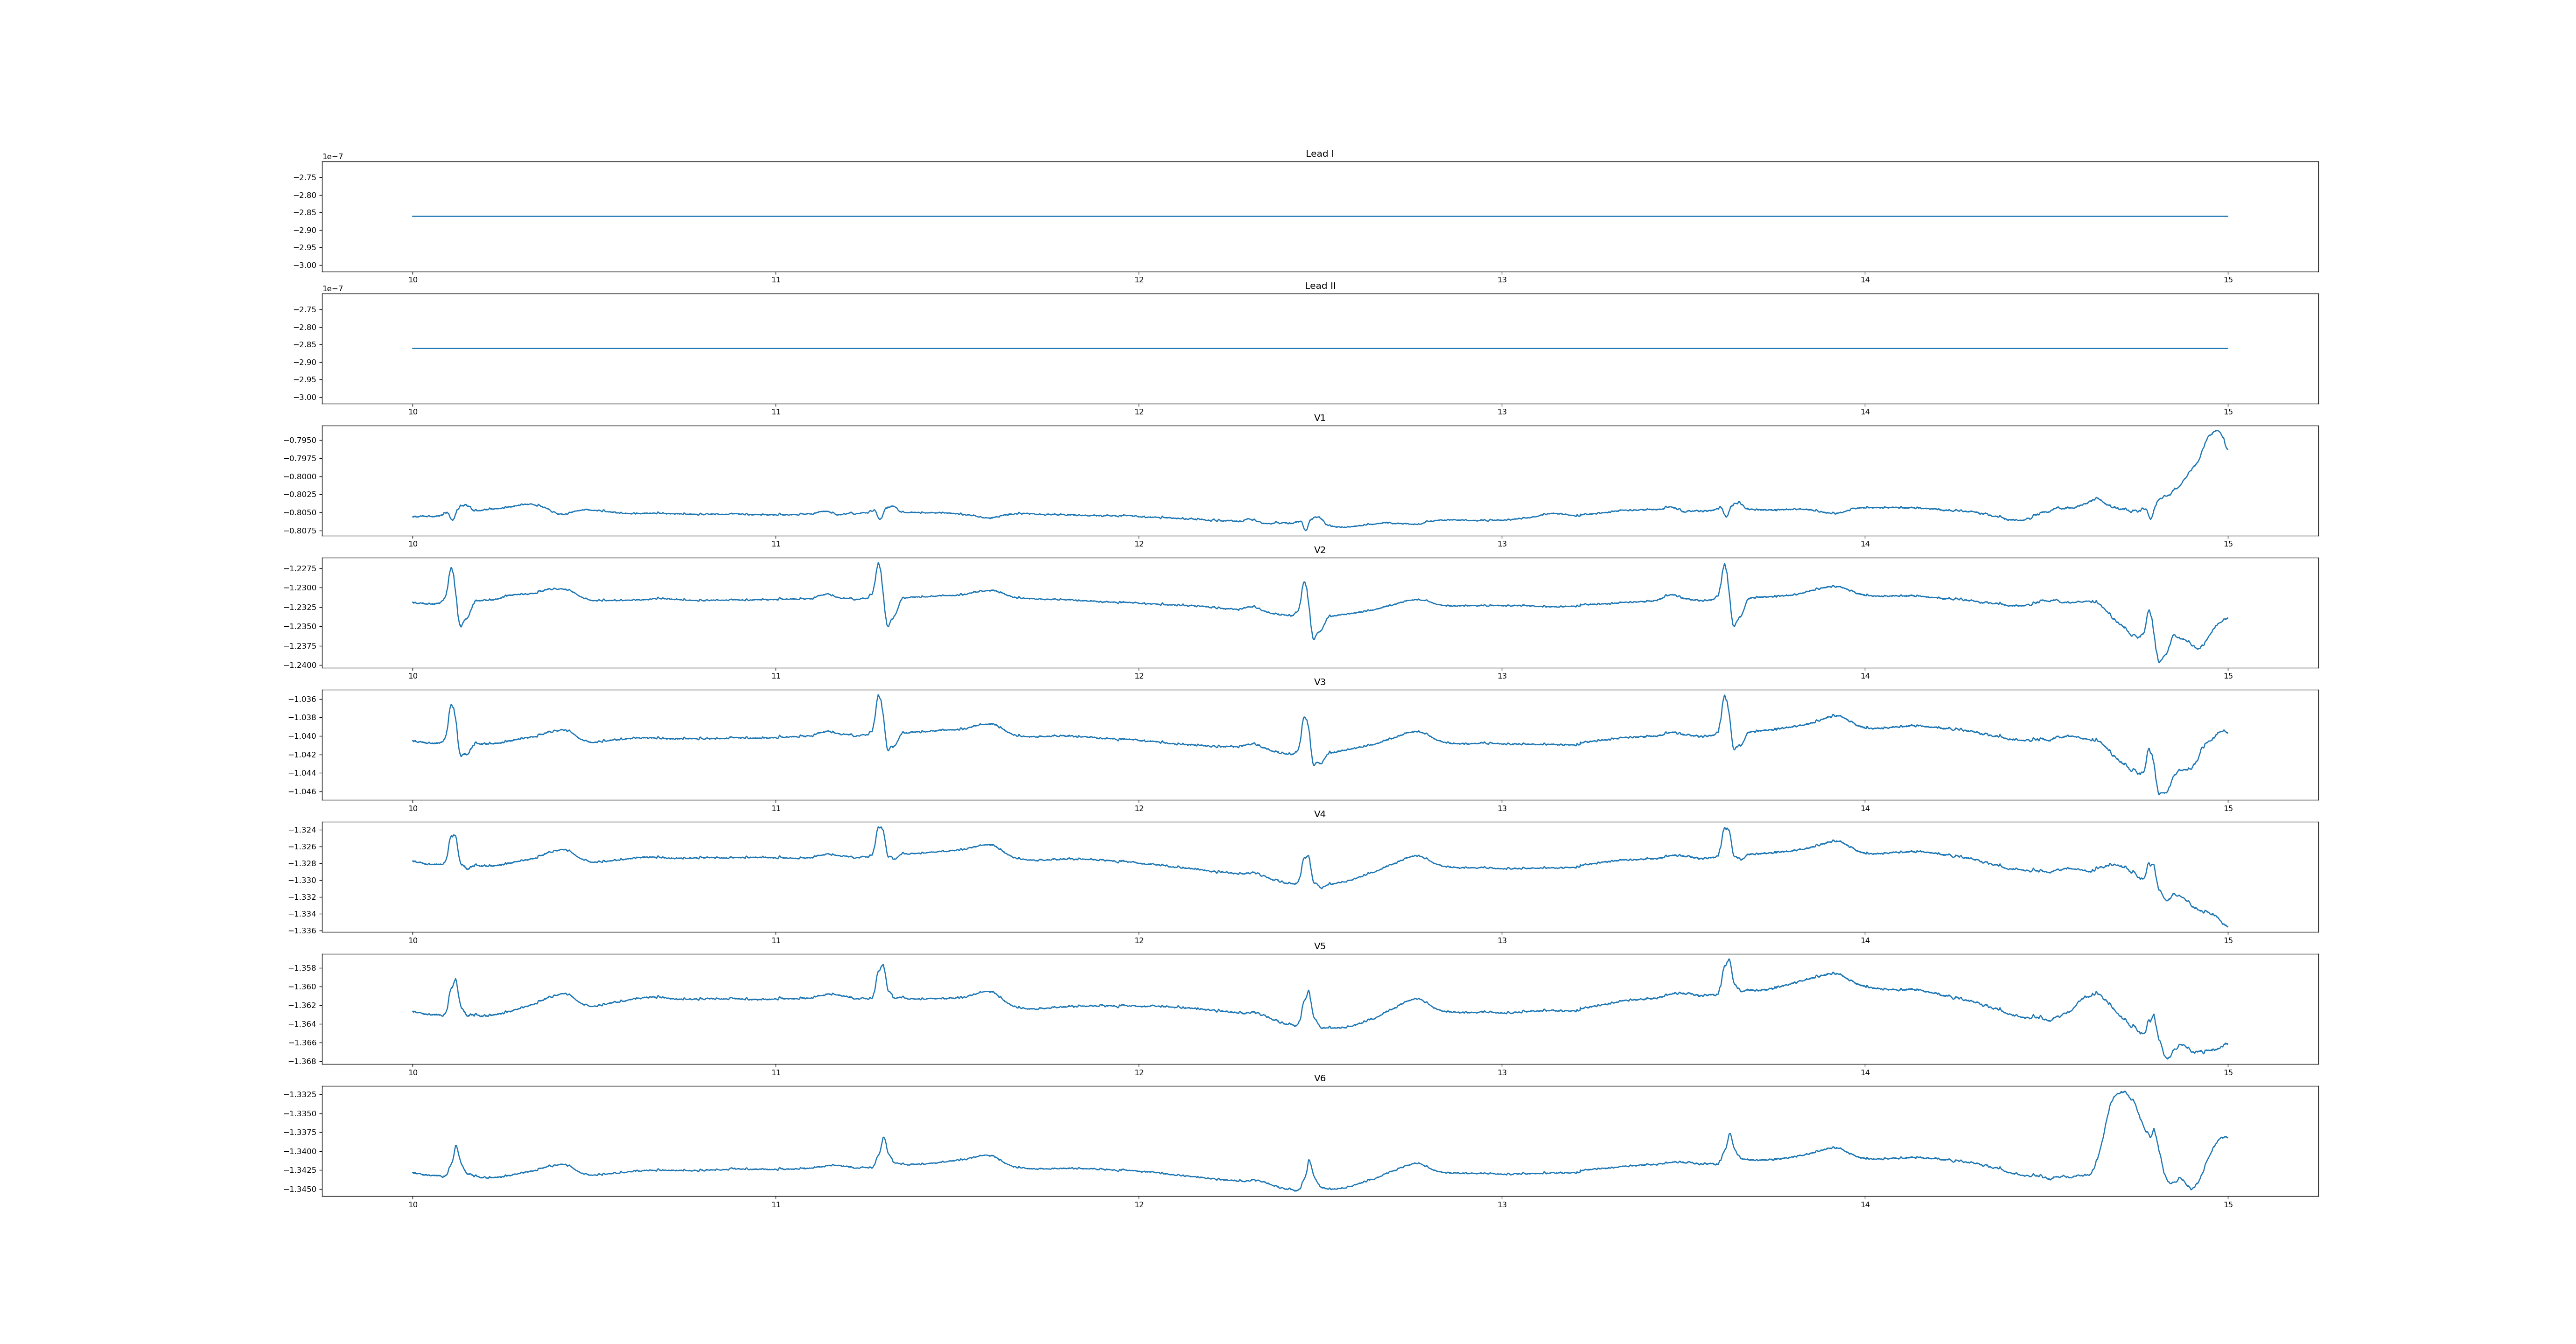
Task: Click the large hump near 14.7 in V6 plot
Action: pos(2122,1094)
